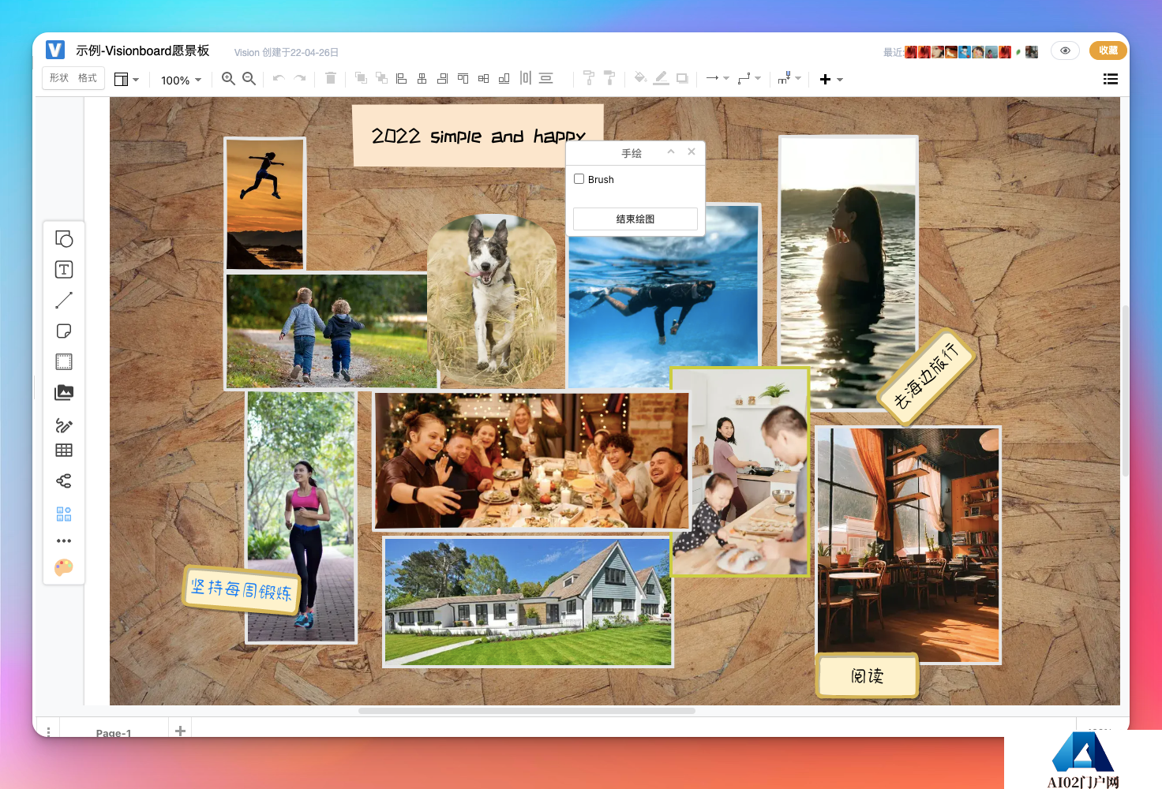
Task: Select the 坚持每周锻炼 label
Action: tap(242, 589)
